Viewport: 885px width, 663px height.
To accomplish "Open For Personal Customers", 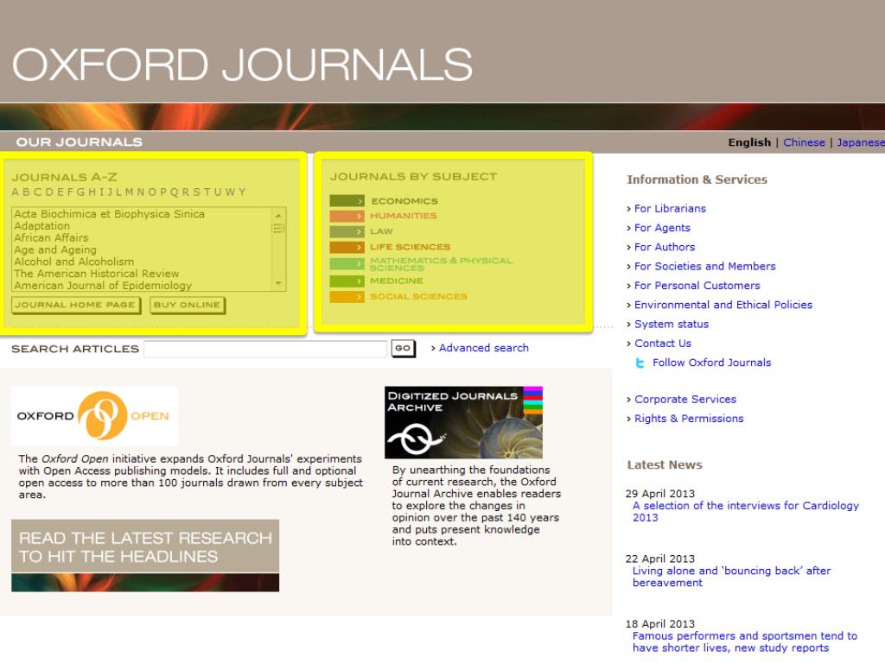I will click(697, 285).
